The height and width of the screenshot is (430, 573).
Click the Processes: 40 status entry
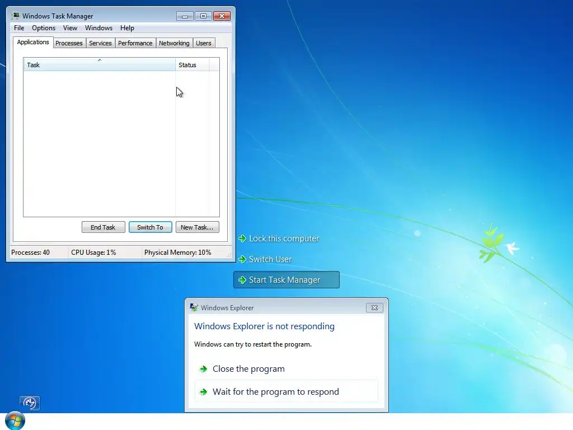coord(31,253)
